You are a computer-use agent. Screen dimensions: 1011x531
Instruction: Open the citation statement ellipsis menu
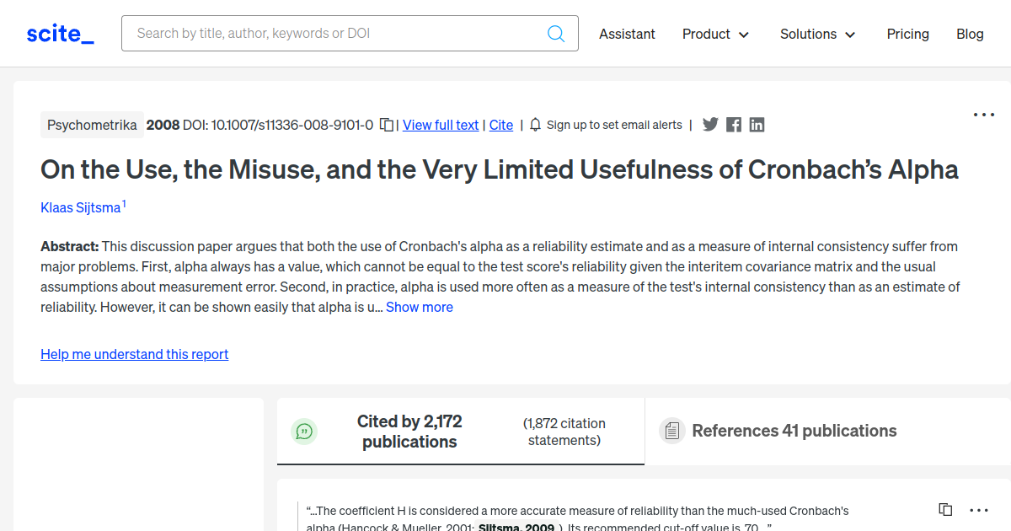pos(978,510)
